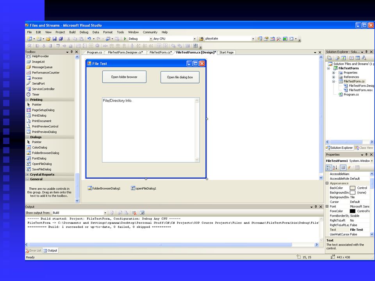This screenshot has width=375, height=281.
Task: Click Toggle Word Wrap icon in Output
Action: point(142,213)
